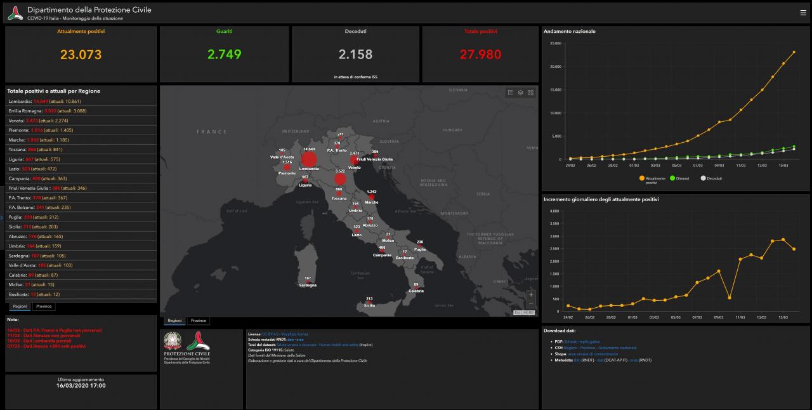The image size is (812, 410).
Task: Toggle the Attualmente positivi chart legend series
Action: (642, 178)
